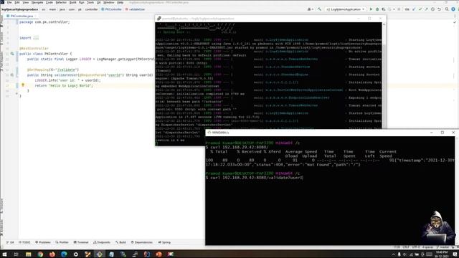Image resolution: width=459 pixels, height=258 pixels.
Task: Click the Debug bug icon
Action: pyautogui.click(x=377, y=9)
